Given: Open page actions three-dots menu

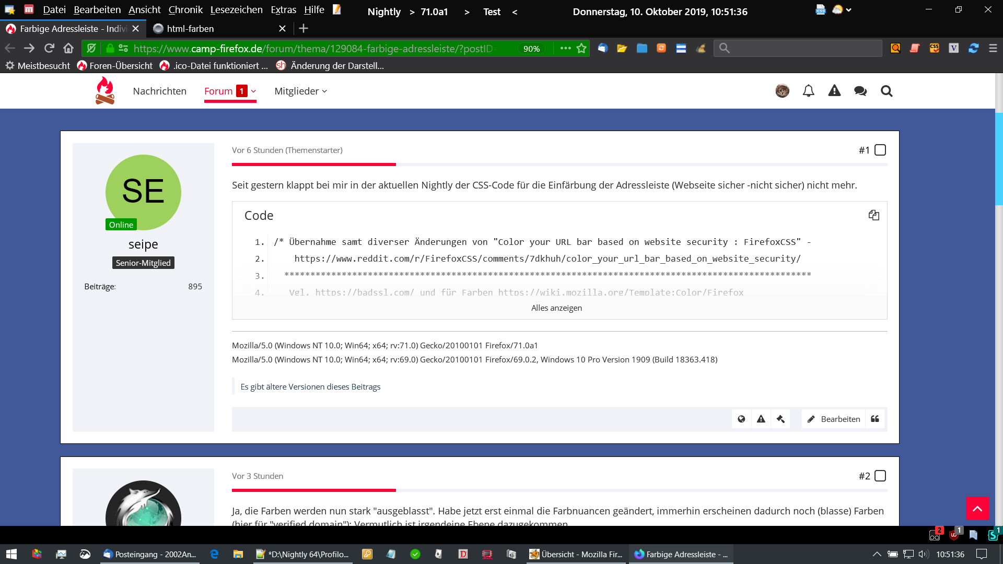Looking at the screenshot, I should point(565,49).
